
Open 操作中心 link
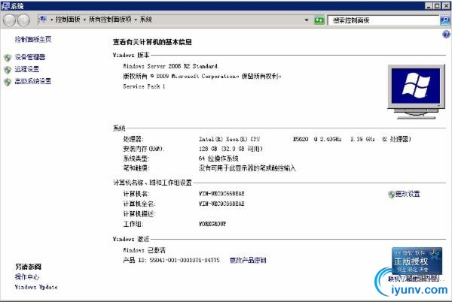(x=27, y=276)
